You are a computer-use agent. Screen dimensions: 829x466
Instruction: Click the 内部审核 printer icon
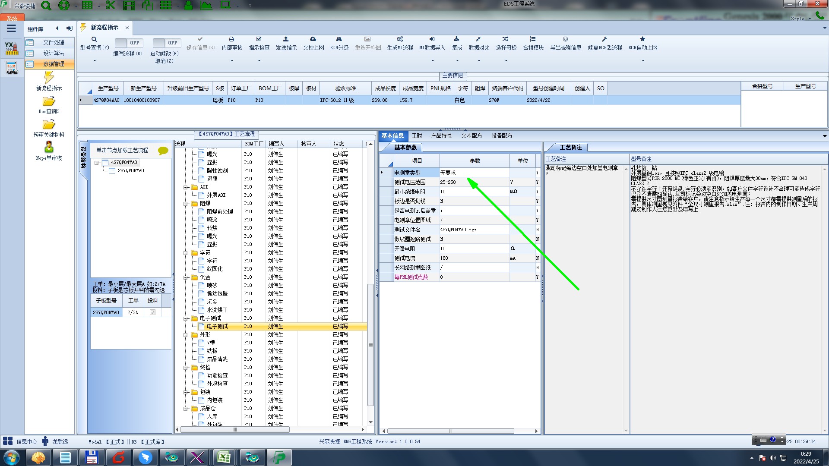tap(231, 39)
